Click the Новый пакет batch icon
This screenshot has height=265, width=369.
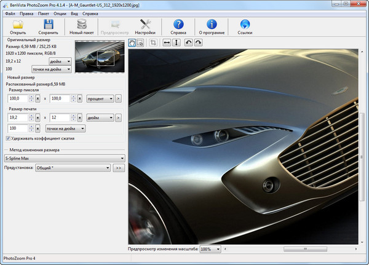(x=82, y=25)
